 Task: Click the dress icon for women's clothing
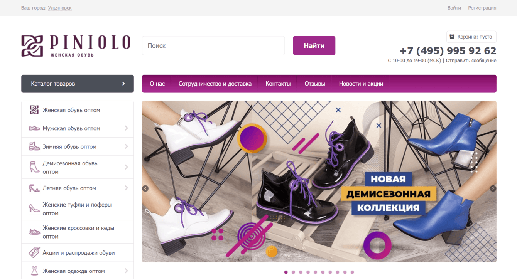click(34, 271)
